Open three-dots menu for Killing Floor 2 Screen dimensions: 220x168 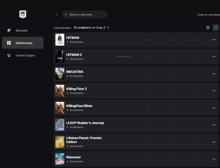coord(214,91)
